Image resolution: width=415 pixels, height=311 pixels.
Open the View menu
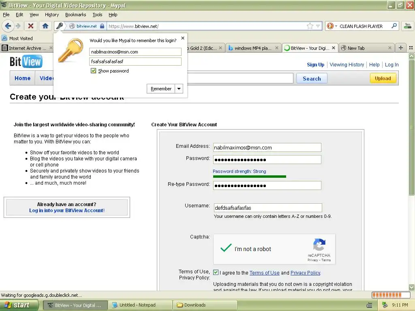pos(34,15)
